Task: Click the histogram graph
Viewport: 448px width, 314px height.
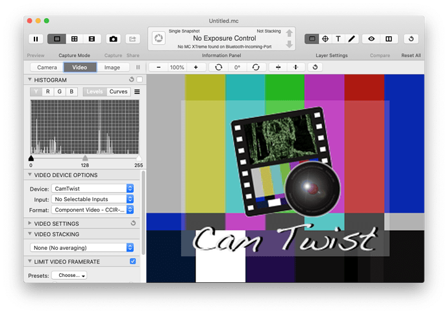Action: pos(84,127)
